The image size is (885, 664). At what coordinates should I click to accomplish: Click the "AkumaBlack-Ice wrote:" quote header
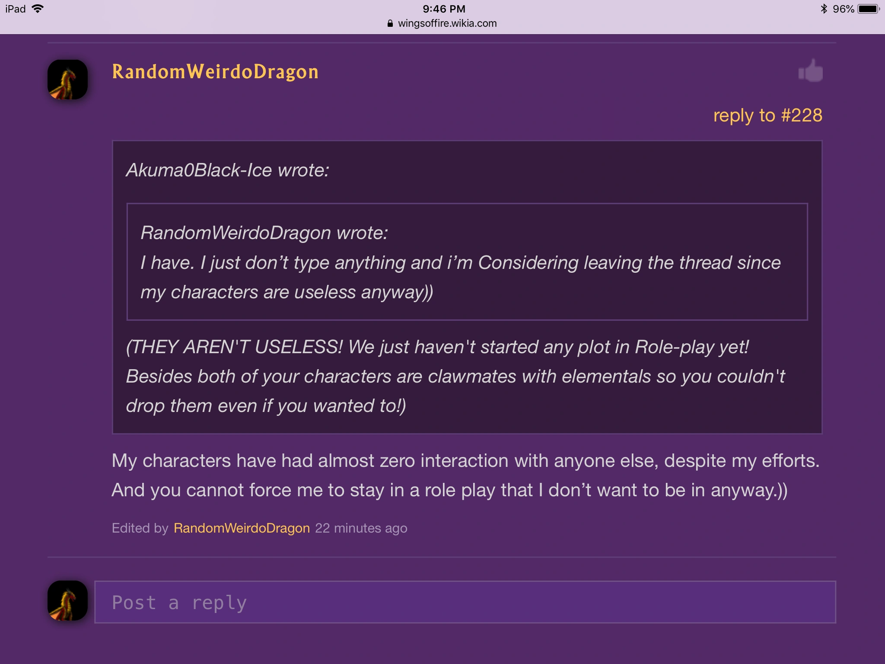coord(228,170)
